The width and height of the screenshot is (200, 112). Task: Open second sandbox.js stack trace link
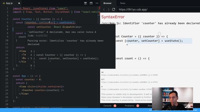coord(129,82)
